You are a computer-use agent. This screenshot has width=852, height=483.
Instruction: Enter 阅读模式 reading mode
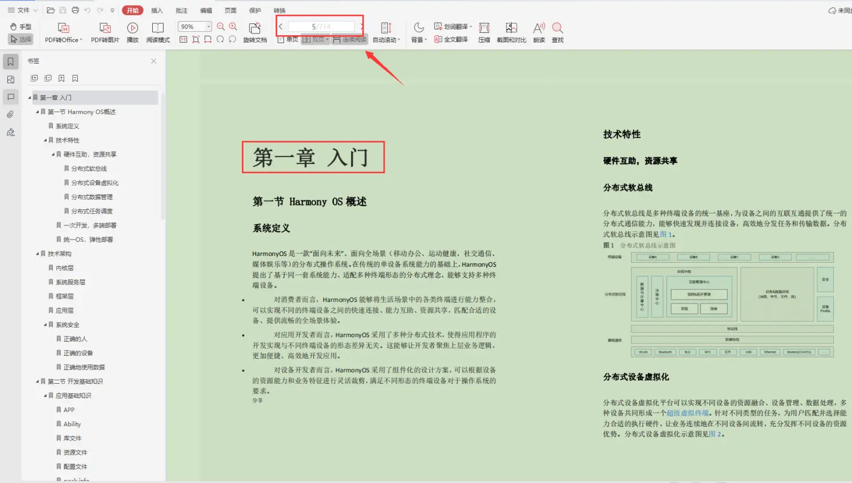(158, 33)
